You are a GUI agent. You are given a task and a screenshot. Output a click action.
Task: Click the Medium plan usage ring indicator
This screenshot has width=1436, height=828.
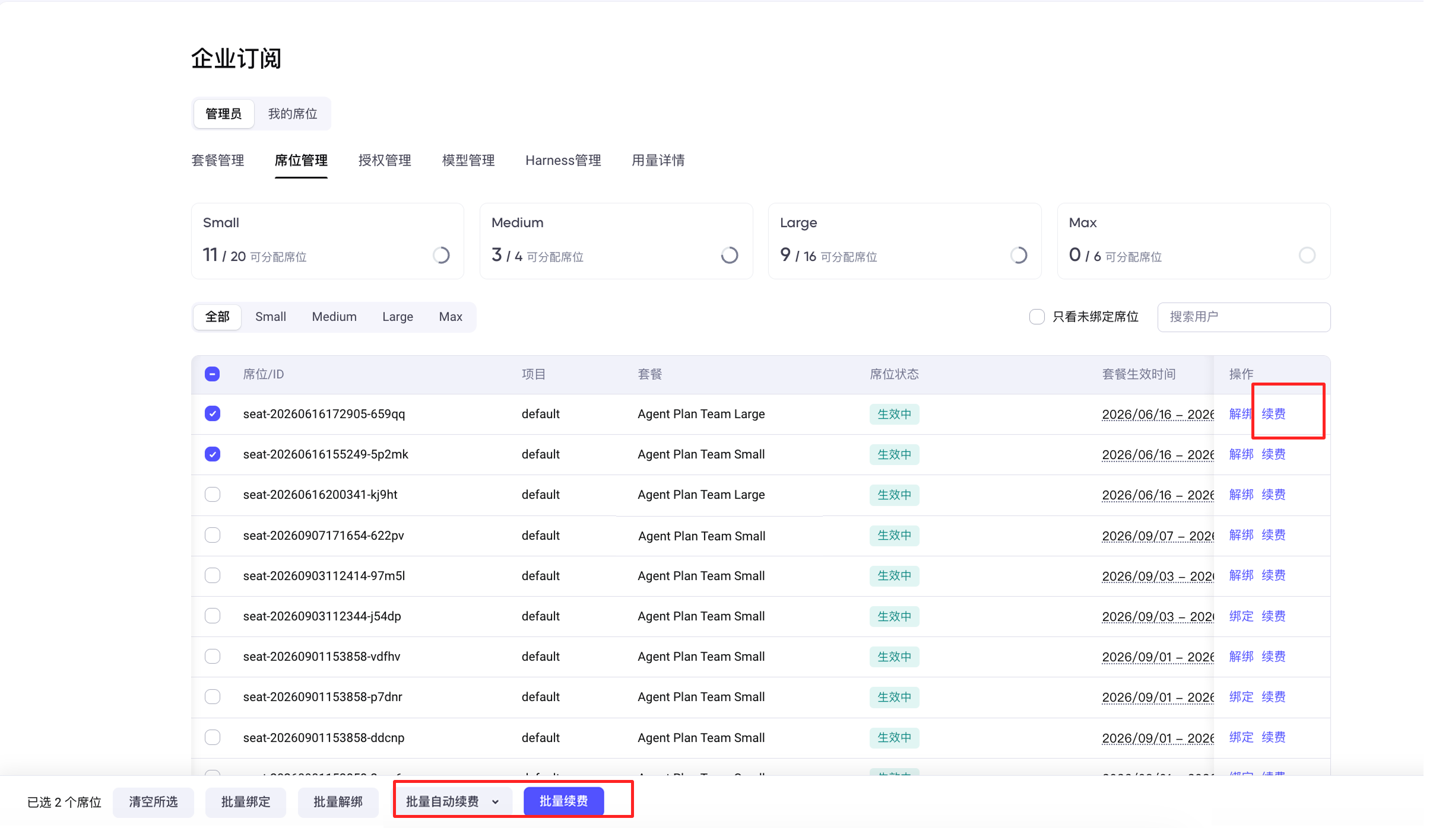coord(730,255)
